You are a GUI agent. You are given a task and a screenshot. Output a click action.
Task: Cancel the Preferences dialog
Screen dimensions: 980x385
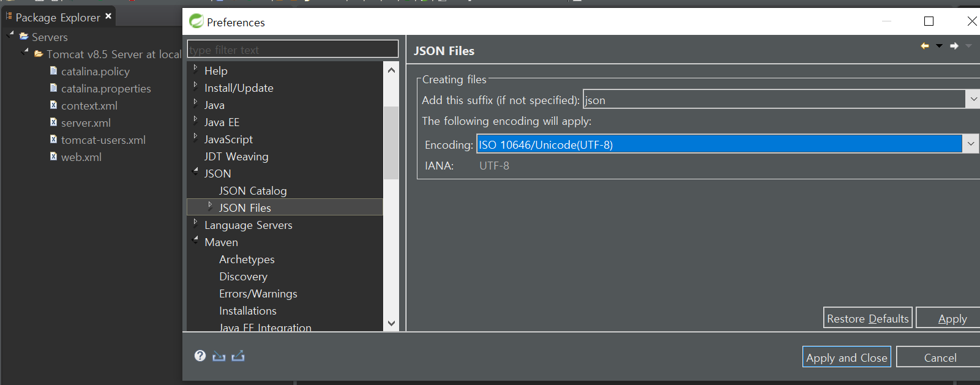click(940, 357)
